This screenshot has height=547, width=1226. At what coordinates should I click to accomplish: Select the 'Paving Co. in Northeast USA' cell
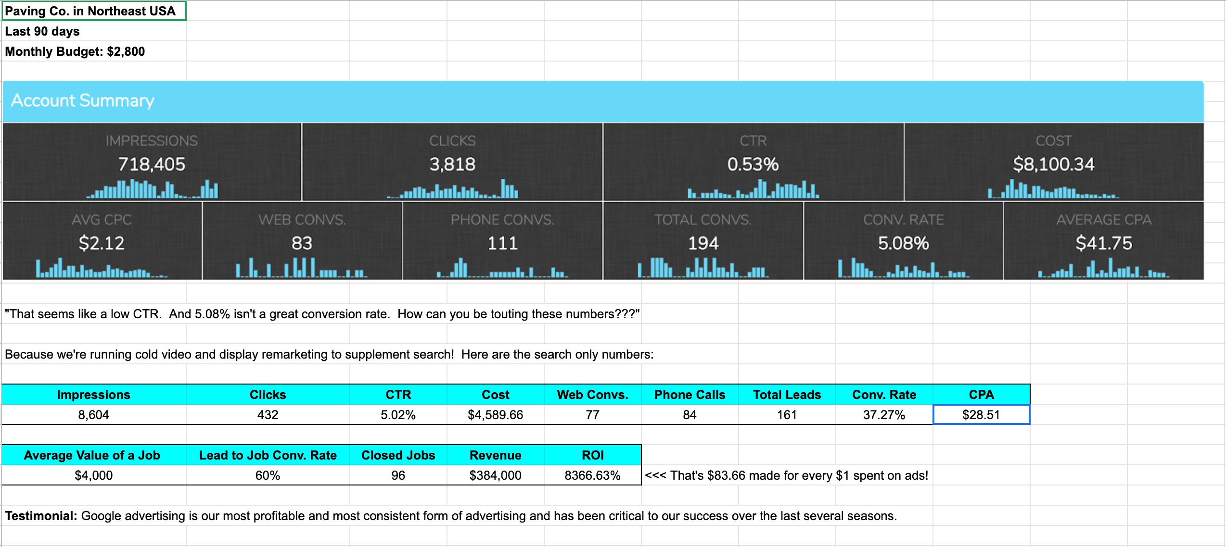(x=93, y=11)
